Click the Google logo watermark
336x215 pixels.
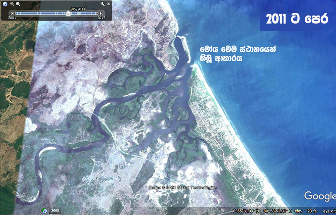pyautogui.click(x=320, y=196)
